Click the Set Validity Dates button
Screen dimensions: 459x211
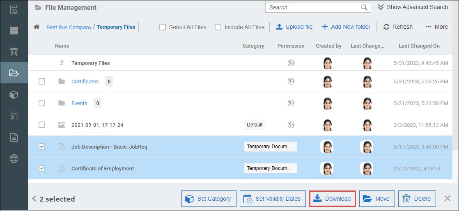(273, 199)
